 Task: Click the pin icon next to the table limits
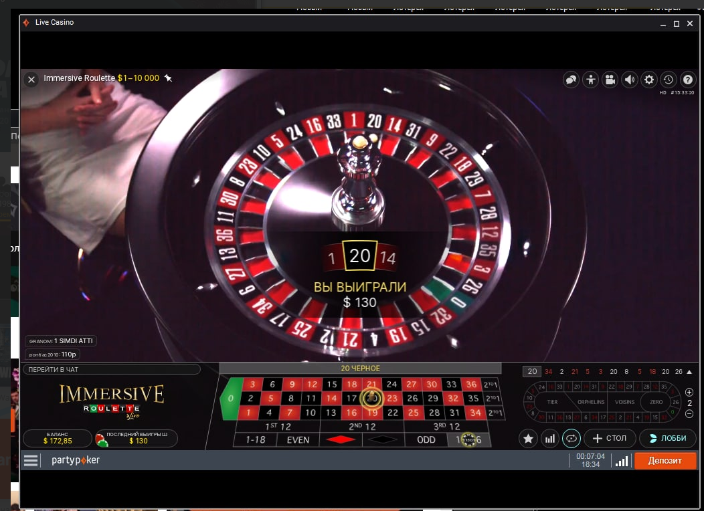tap(169, 78)
